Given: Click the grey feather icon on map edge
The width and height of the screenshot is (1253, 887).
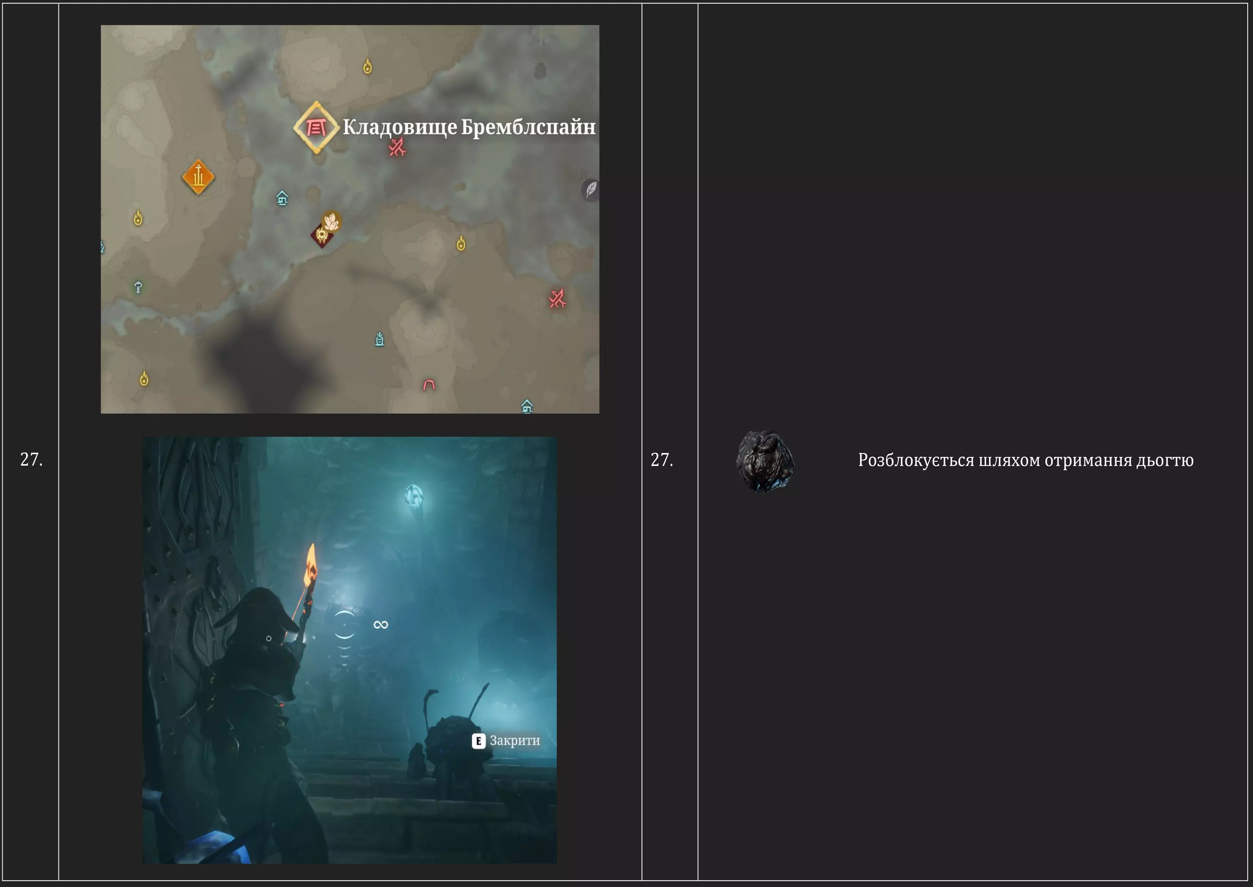Looking at the screenshot, I should pyautogui.click(x=591, y=190).
